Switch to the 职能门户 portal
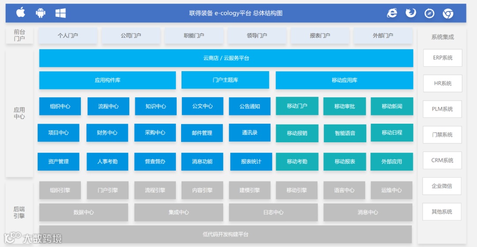Image resolution: width=477 pixels, height=247 pixels. point(194,36)
